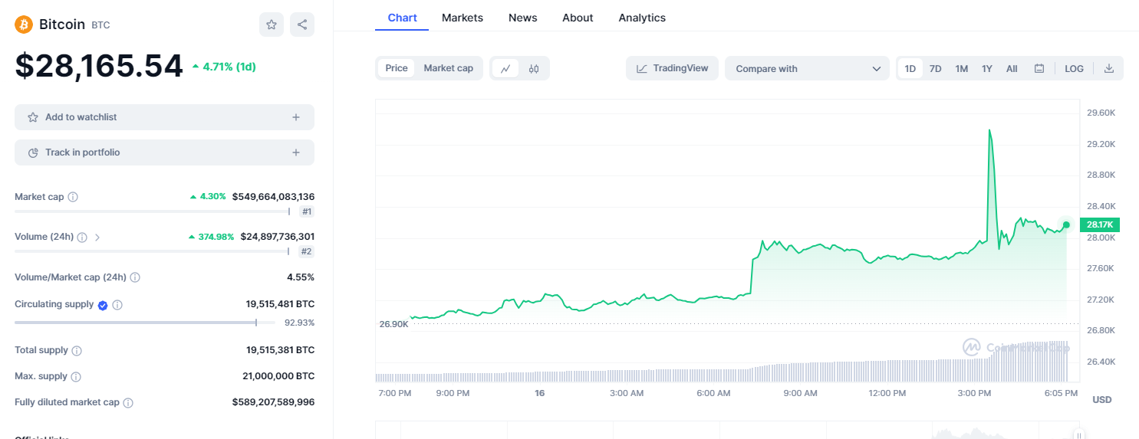
Task: Click volume rank bar
Action: (153, 251)
